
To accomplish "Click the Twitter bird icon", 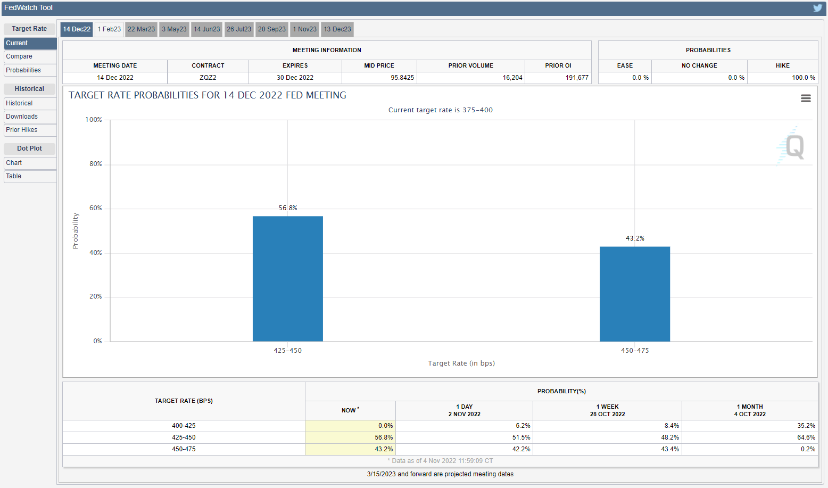I will pos(817,8).
